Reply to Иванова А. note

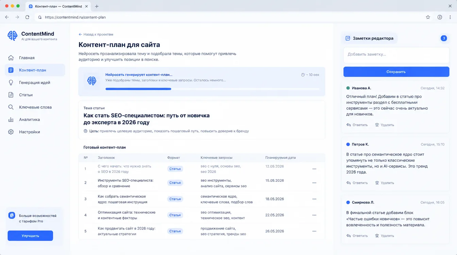pyautogui.click(x=357, y=125)
